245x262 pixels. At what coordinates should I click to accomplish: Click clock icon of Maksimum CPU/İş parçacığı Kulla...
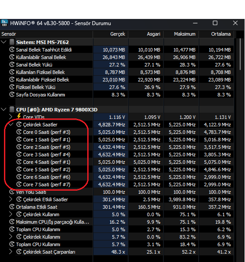(12, 222)
